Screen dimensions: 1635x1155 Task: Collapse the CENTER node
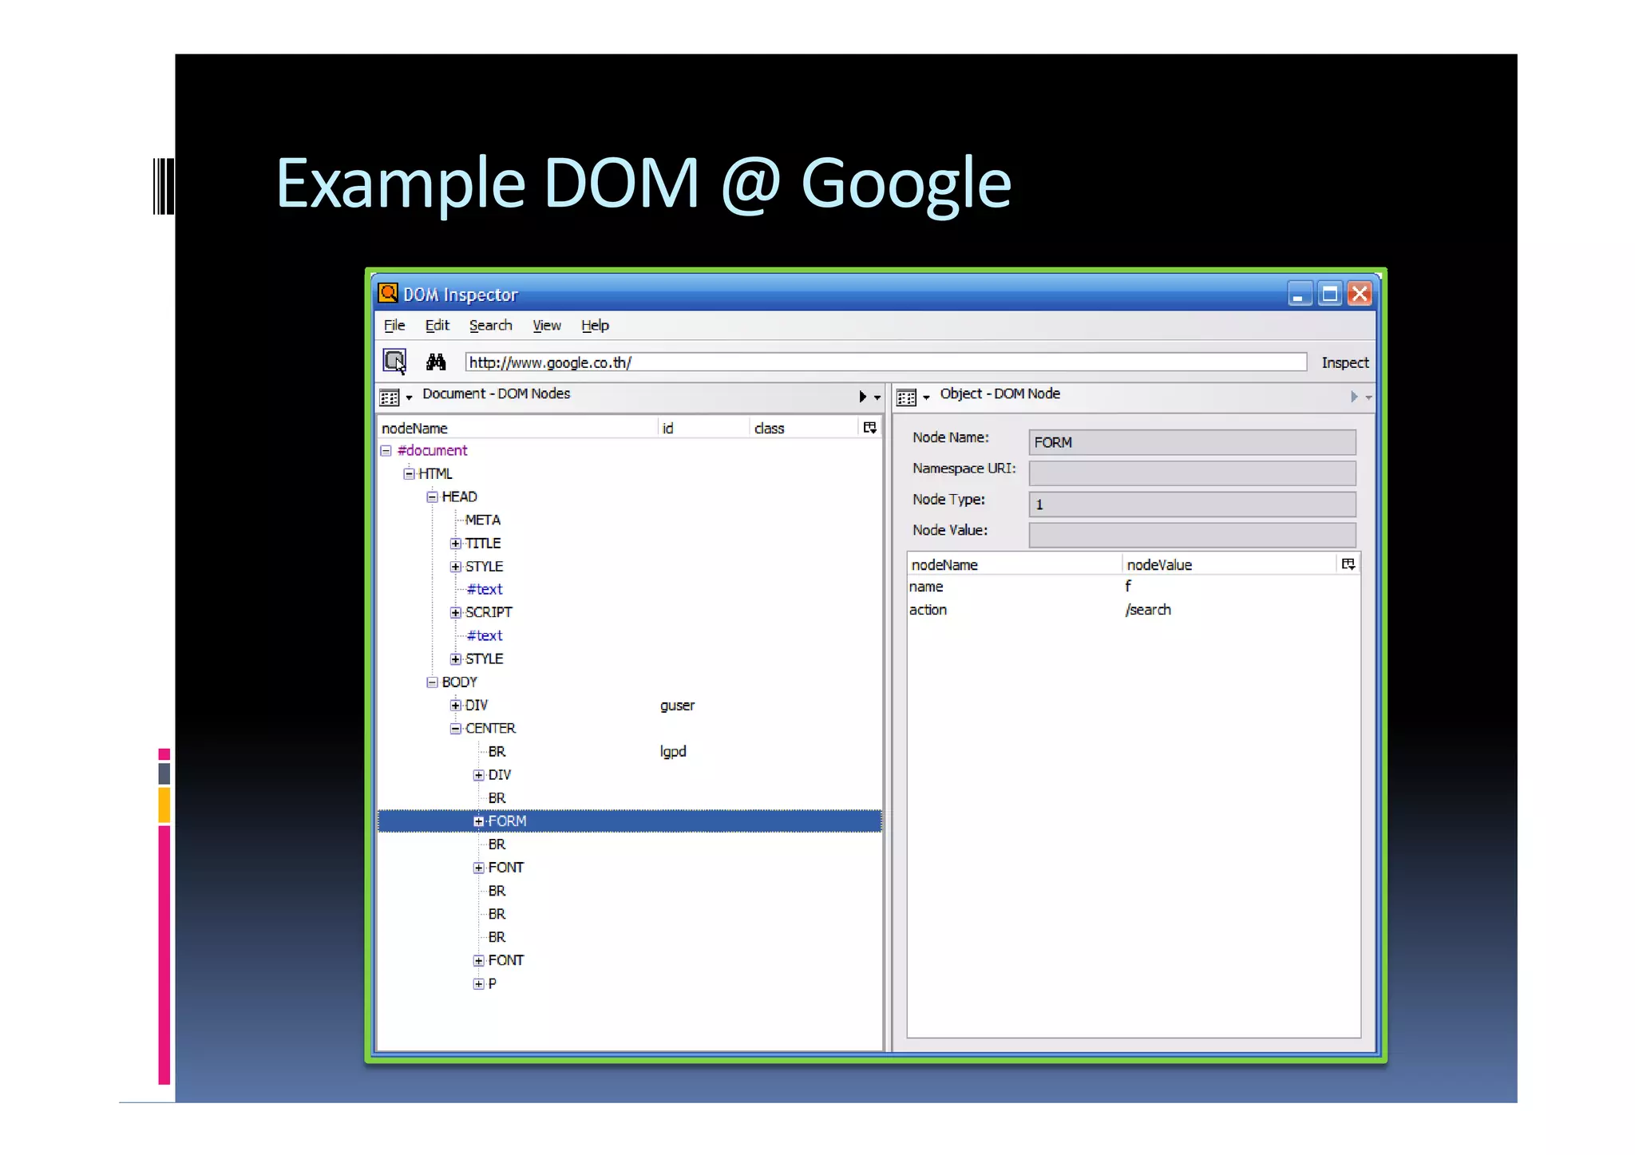(455, 729)
